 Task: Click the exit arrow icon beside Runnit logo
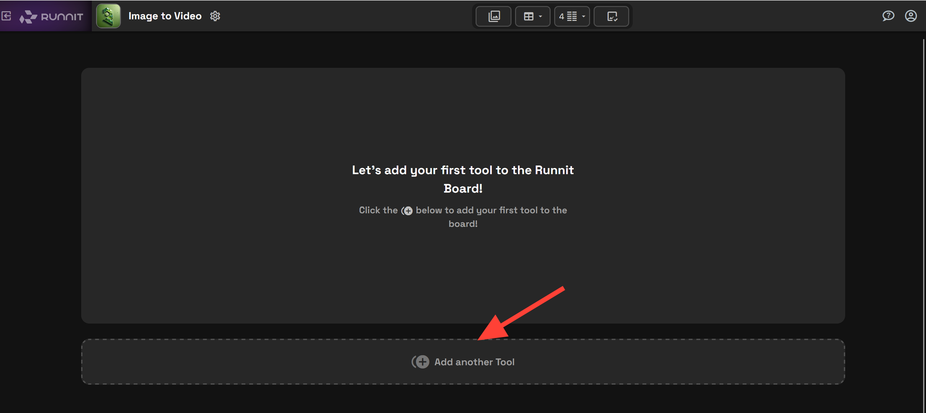6,16
